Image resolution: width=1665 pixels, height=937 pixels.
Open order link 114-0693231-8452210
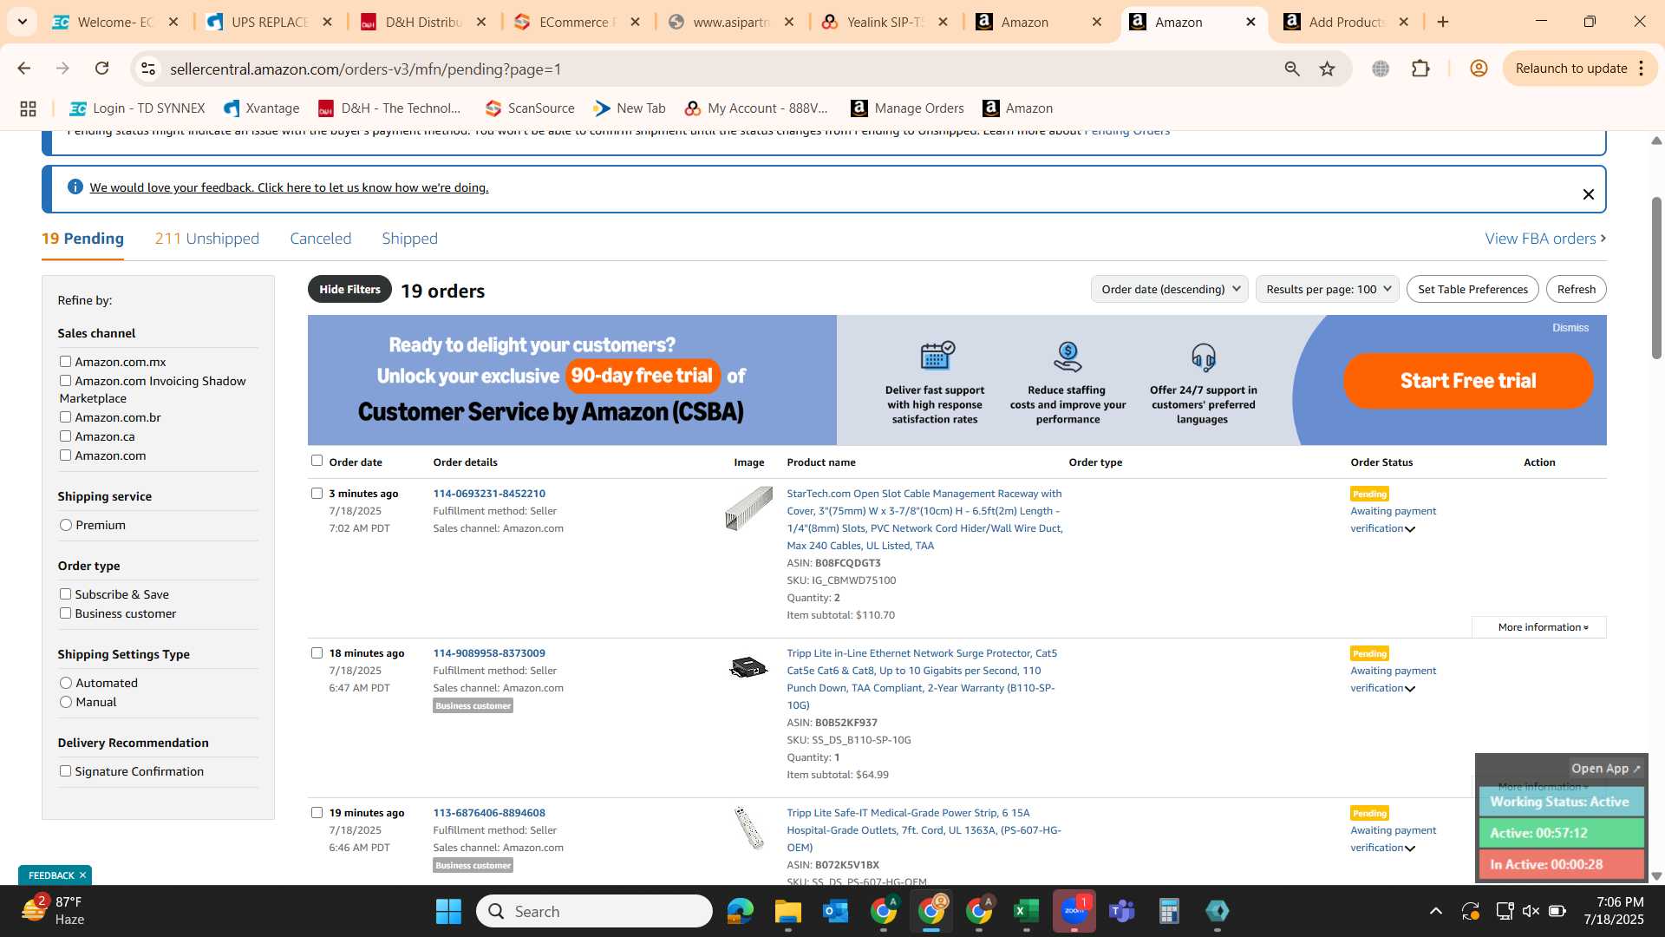pos(489,494)
